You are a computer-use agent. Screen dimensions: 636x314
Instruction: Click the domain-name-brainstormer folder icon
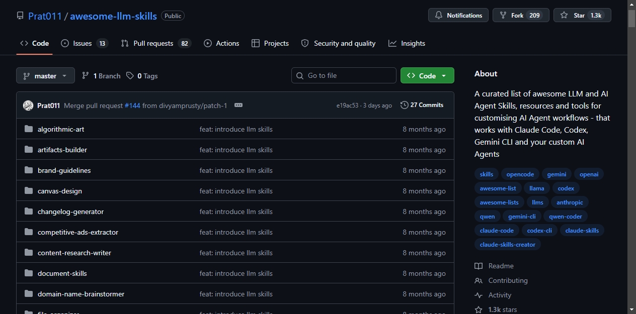29,294
